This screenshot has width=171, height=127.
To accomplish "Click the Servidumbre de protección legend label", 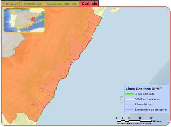I will pos(151,110).
